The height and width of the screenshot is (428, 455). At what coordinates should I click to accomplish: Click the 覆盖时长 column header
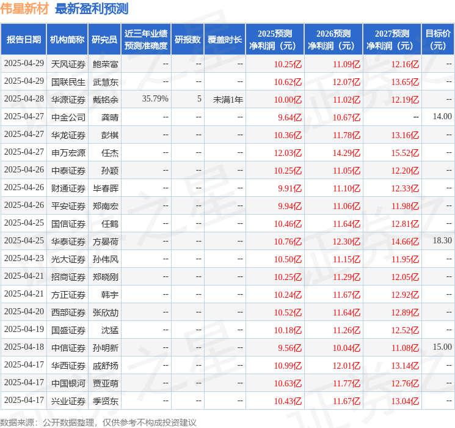point(225,40)
